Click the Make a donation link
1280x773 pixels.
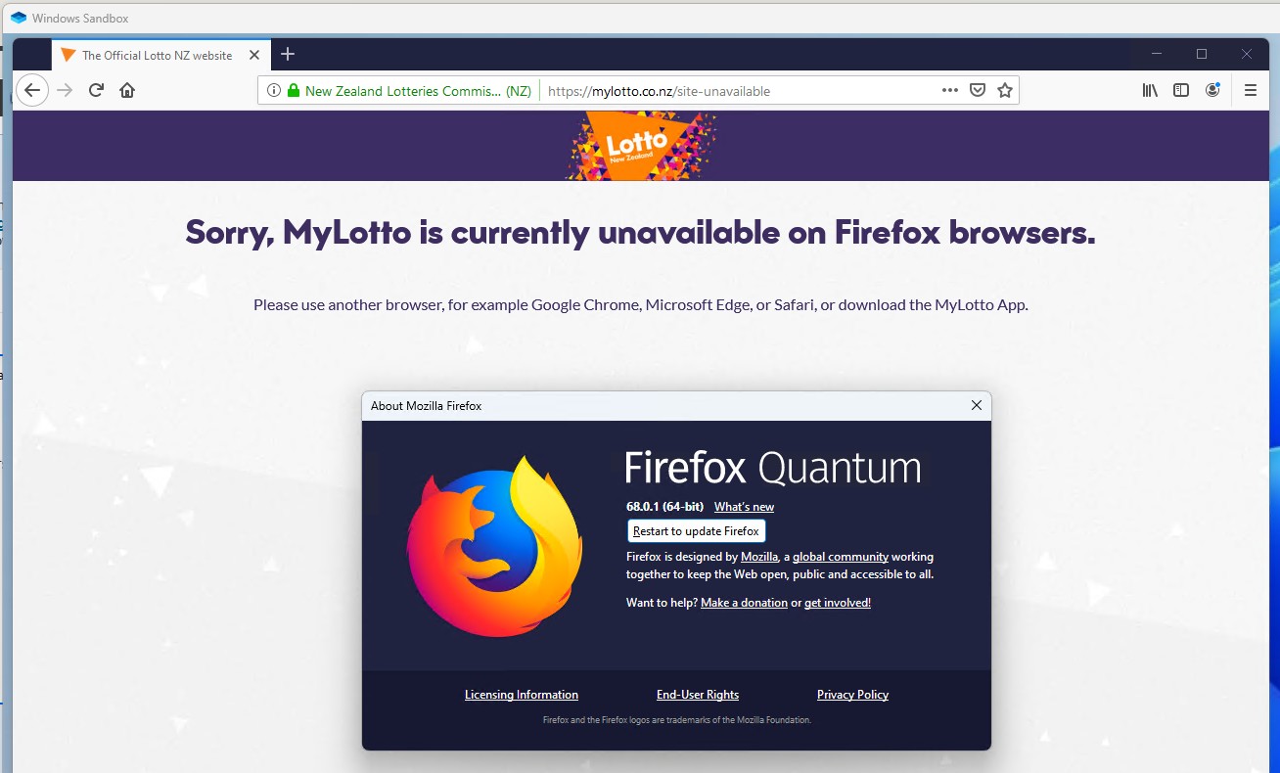[744, 603]
